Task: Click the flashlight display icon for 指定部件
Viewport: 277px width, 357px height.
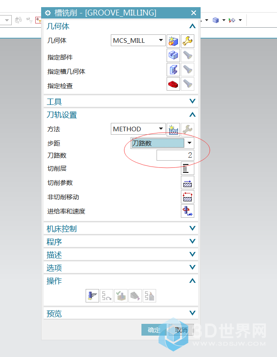Action: [188, 55]
